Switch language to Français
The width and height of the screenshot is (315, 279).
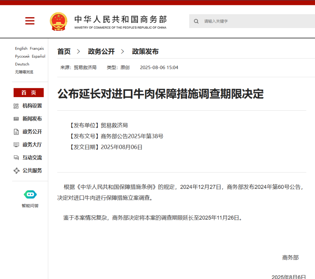pos(37,49)
